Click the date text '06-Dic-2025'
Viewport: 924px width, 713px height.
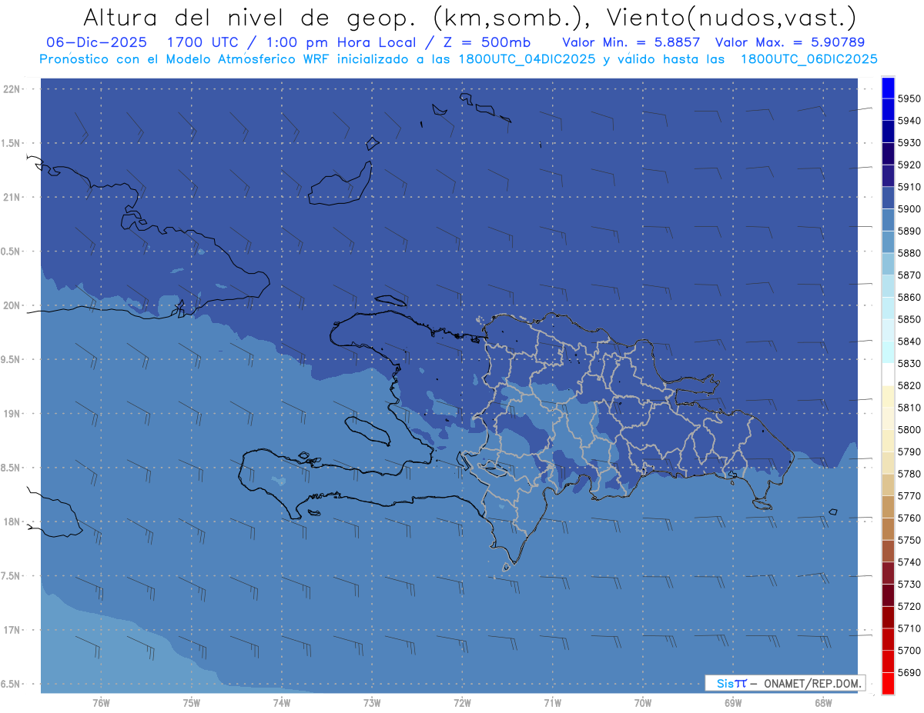[98, 42]
